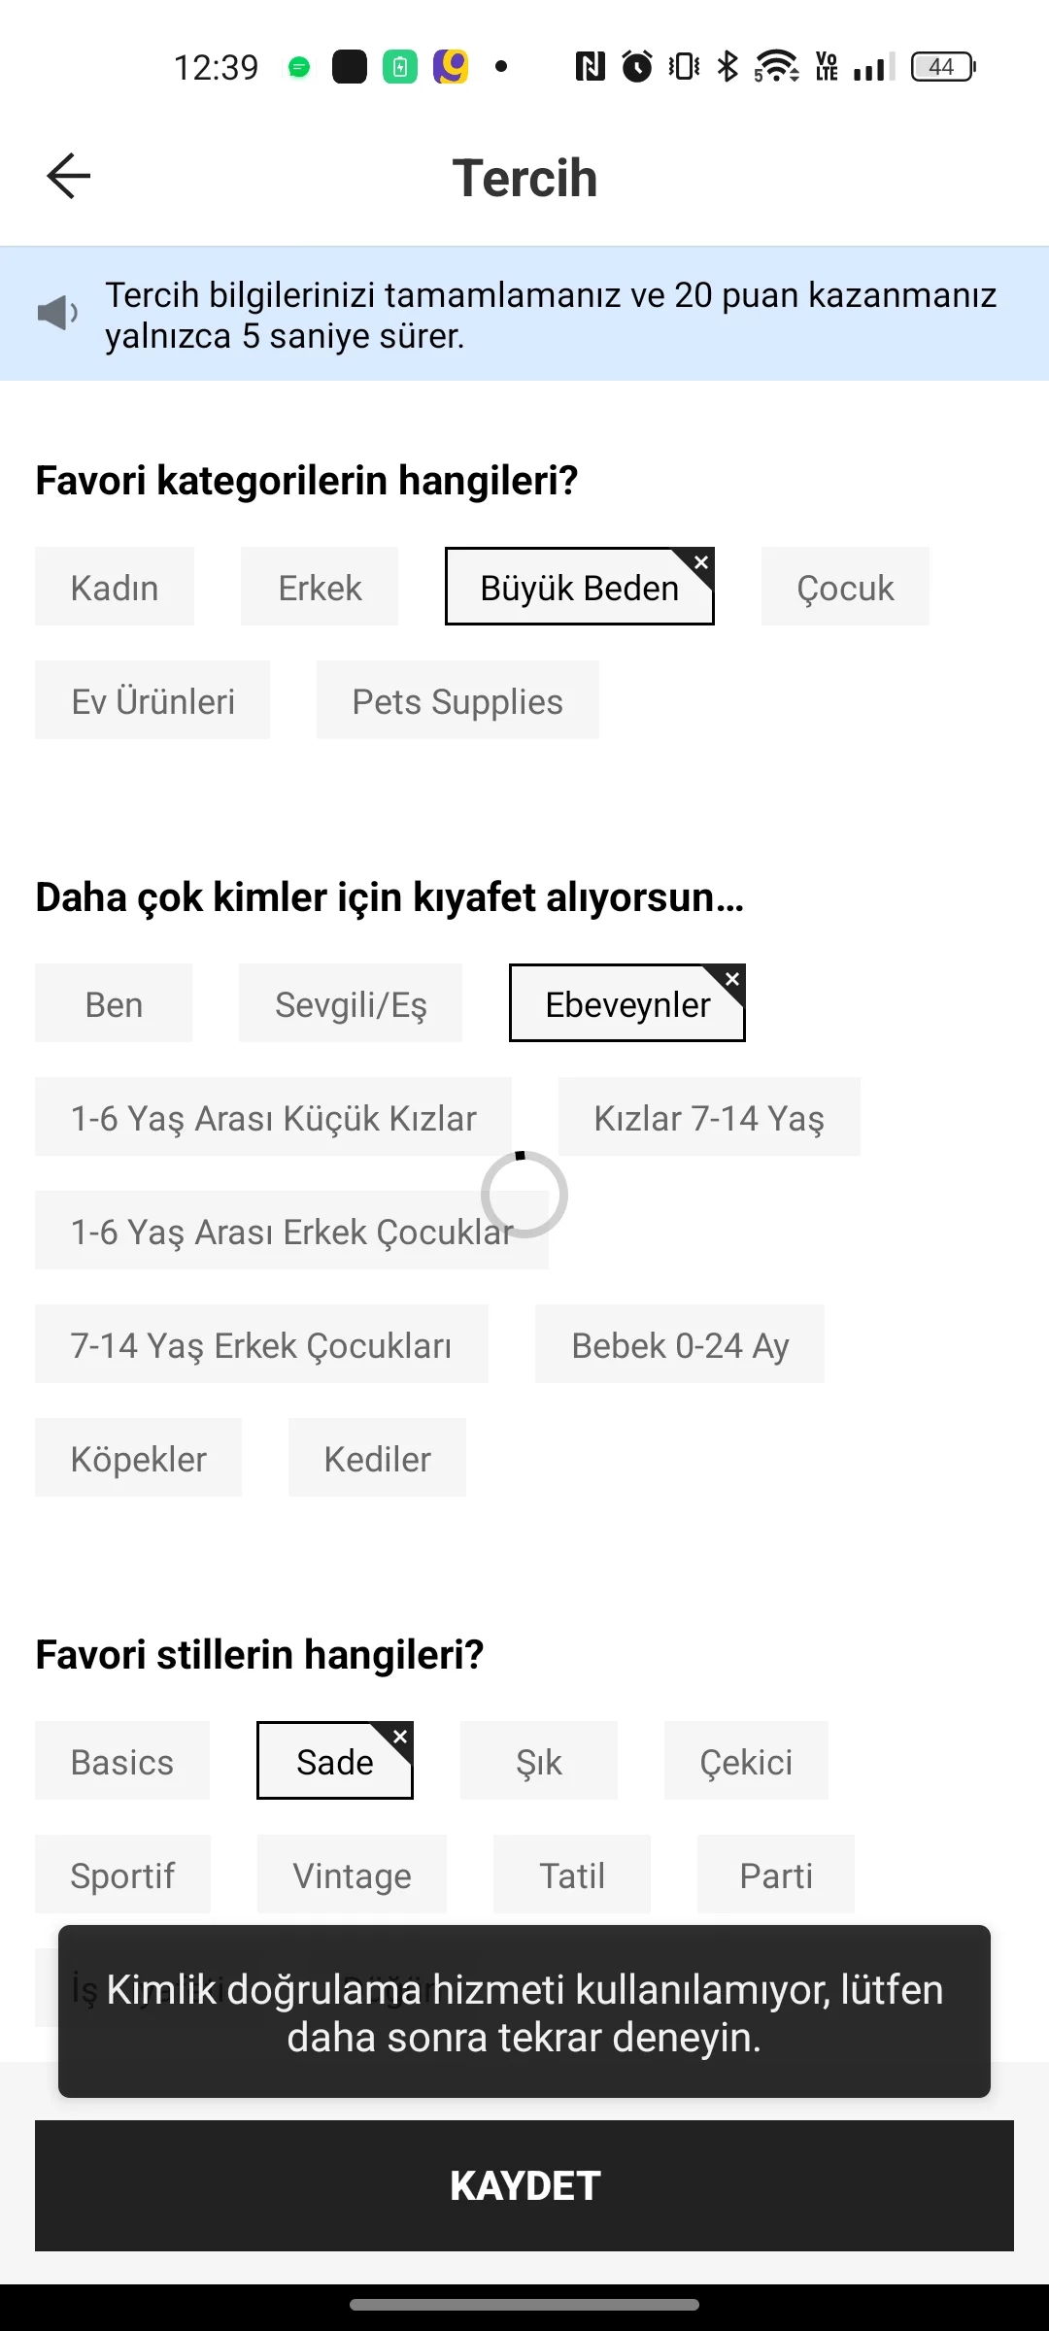Tap the back arrow icon
Image resolution: width=1049 pixels, height=2331 pixels.
click(68, 177)
